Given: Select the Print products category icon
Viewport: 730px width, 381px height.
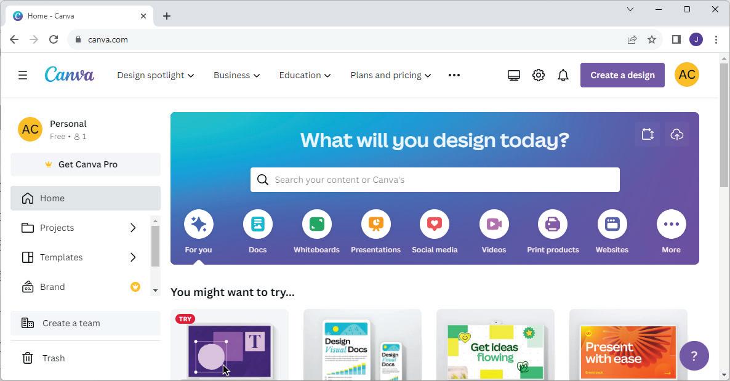Looking at the screenshot, I should [x=553, y=224].
